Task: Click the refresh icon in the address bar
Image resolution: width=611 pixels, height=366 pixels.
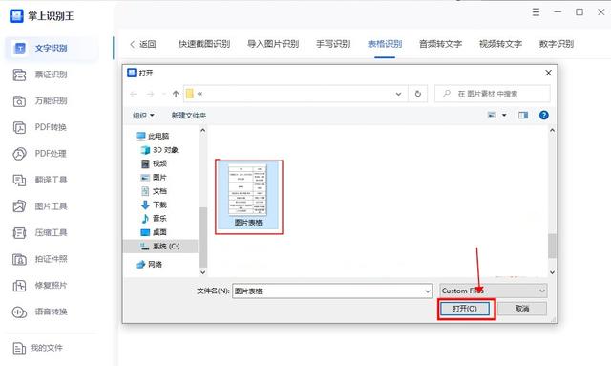Action: coord(418,94)
